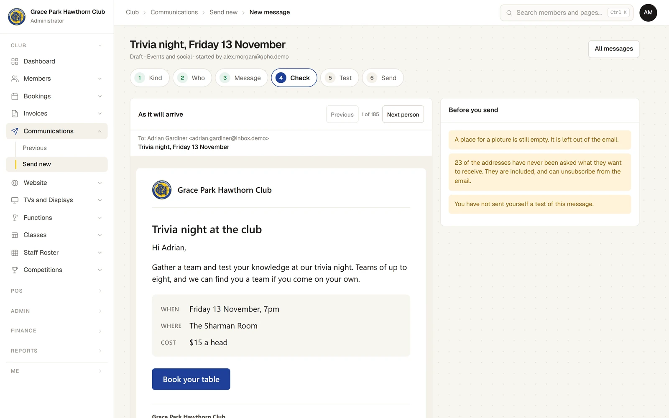
Task: Click the All messages button
Action: coord(614,49)
